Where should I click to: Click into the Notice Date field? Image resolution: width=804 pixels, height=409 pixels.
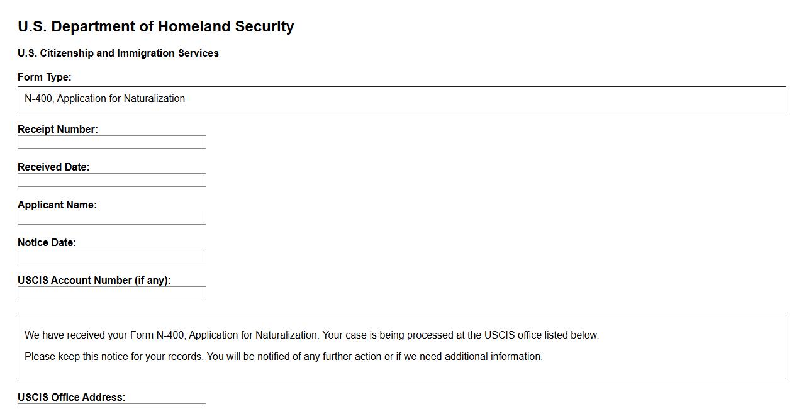tap(112, 255)
